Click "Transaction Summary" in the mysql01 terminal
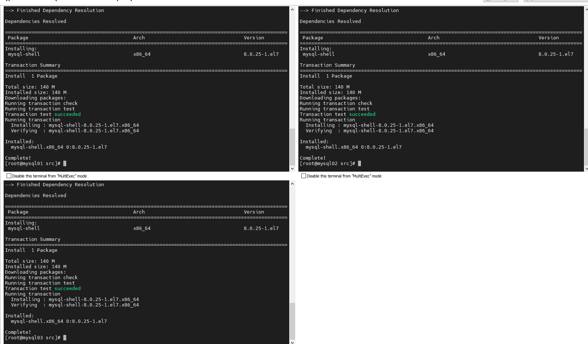Screen dimensions: 588x344 (33, 65)
